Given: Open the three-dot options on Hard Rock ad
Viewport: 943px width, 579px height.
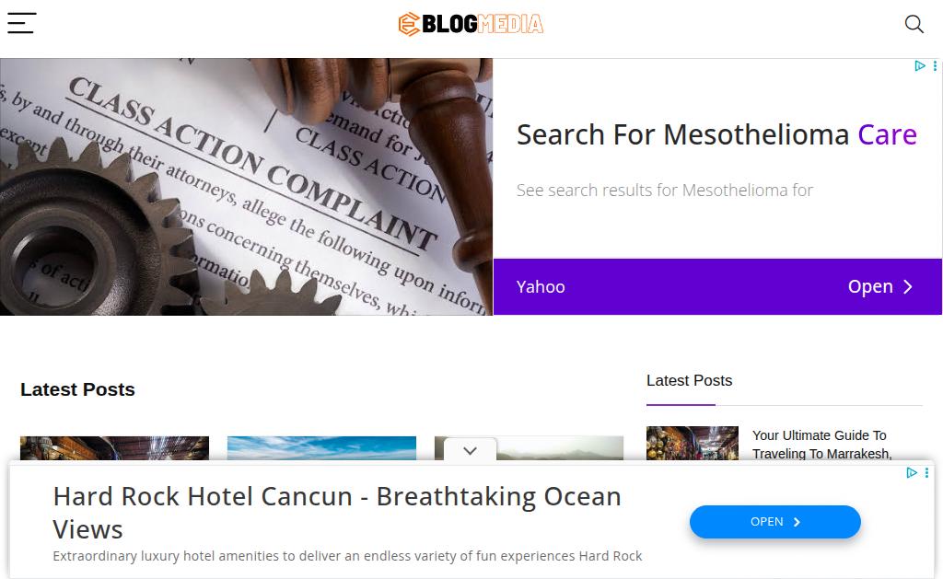Looking at the screenshot, I should (x=926, y=472).
